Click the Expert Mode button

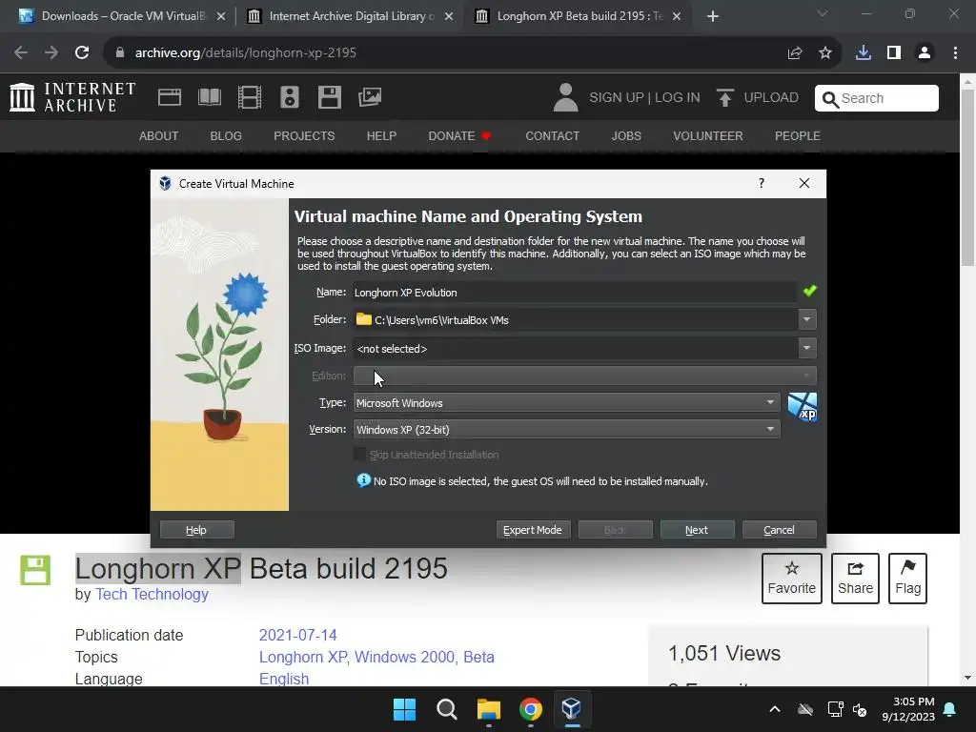click(x=533, y=530)
